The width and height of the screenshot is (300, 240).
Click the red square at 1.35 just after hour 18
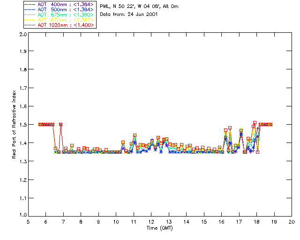point(257,152)
